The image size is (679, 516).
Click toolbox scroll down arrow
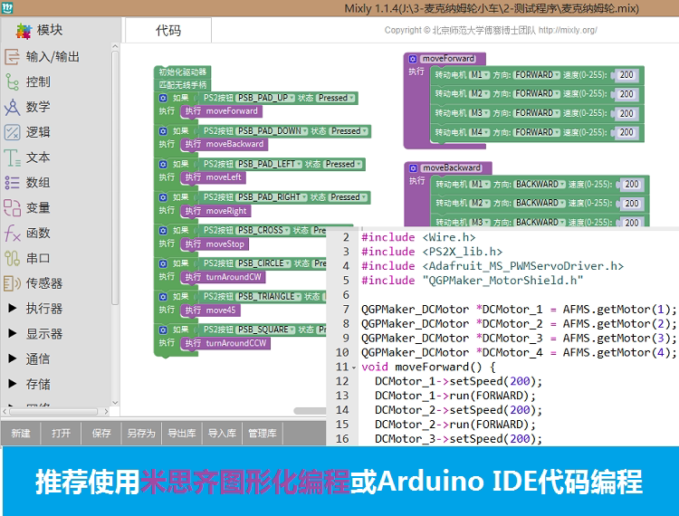(115, 403)
